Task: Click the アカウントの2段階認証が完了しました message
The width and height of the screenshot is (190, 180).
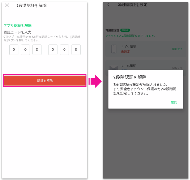Action: pyautogui.click(x=130, y=36)
